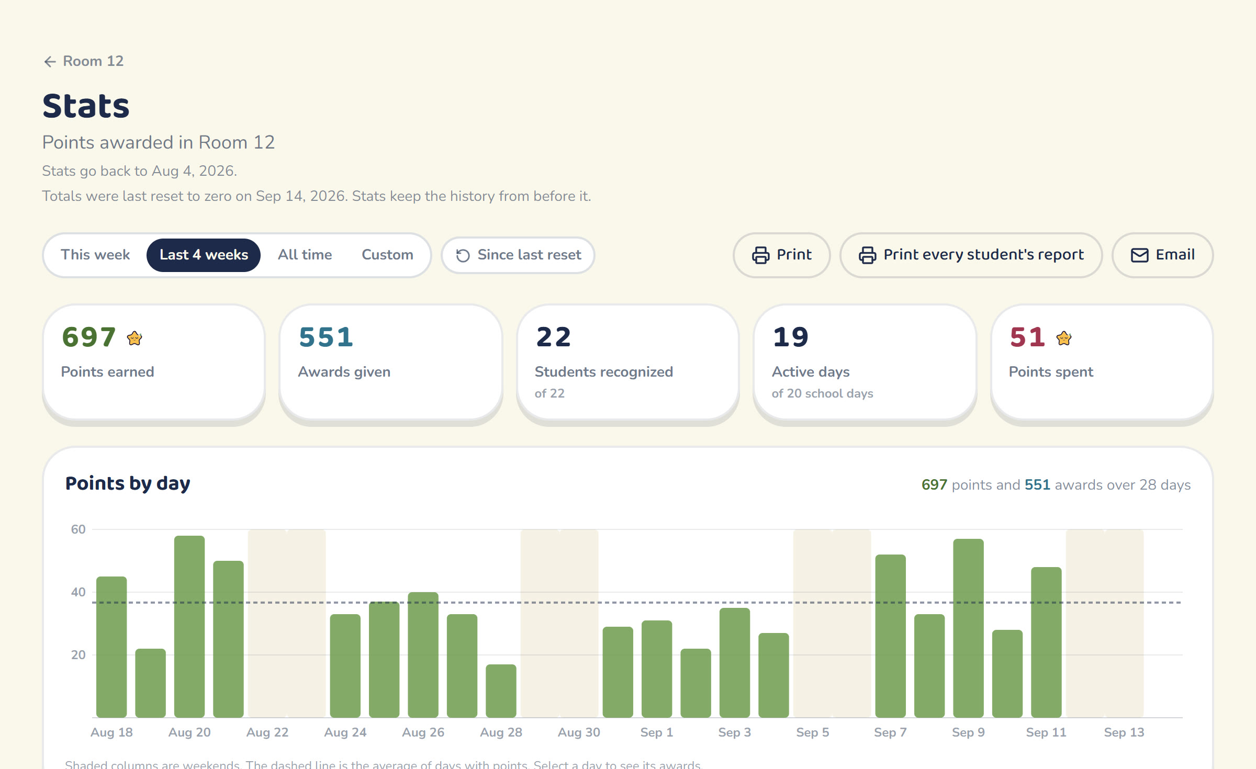Viewport: 1256px width, 769px height.
Task: Click the Points by day heading
Action: 128,483
